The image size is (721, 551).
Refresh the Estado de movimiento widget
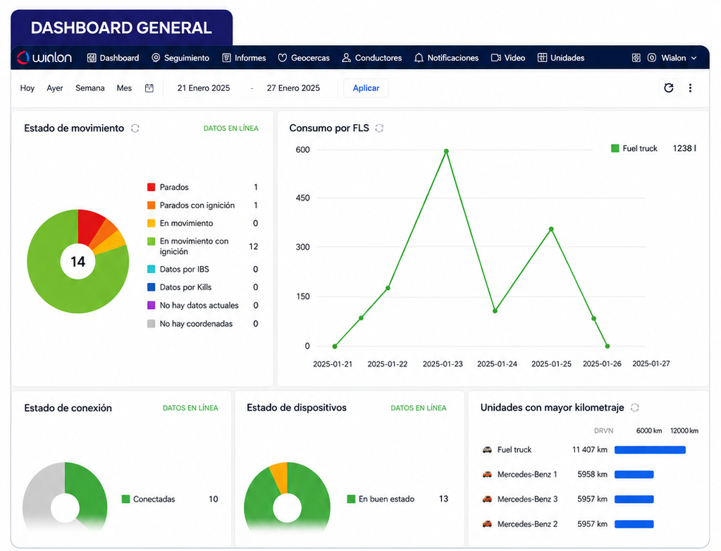click(135, 128)
